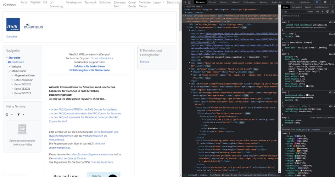Open the funnel sort filter in Meine Termine
The width and height of the screenshot is (335, 177).
[x=18, y=114]
